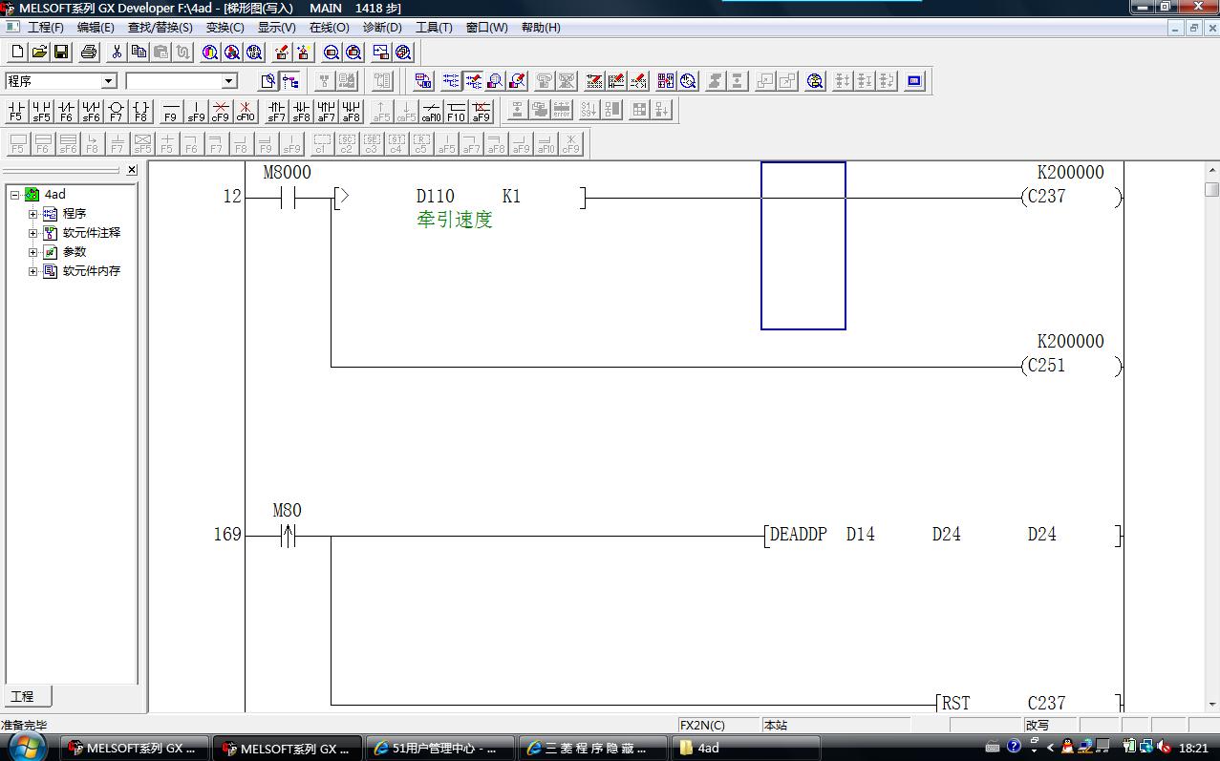Click the New Project icon

17,52
